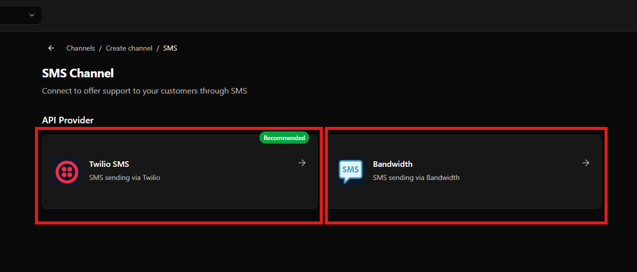This screenshot has width=637, height=272.
Task: Go back using the left arrow
Action: pyautogui.click(x=51, y=48)
